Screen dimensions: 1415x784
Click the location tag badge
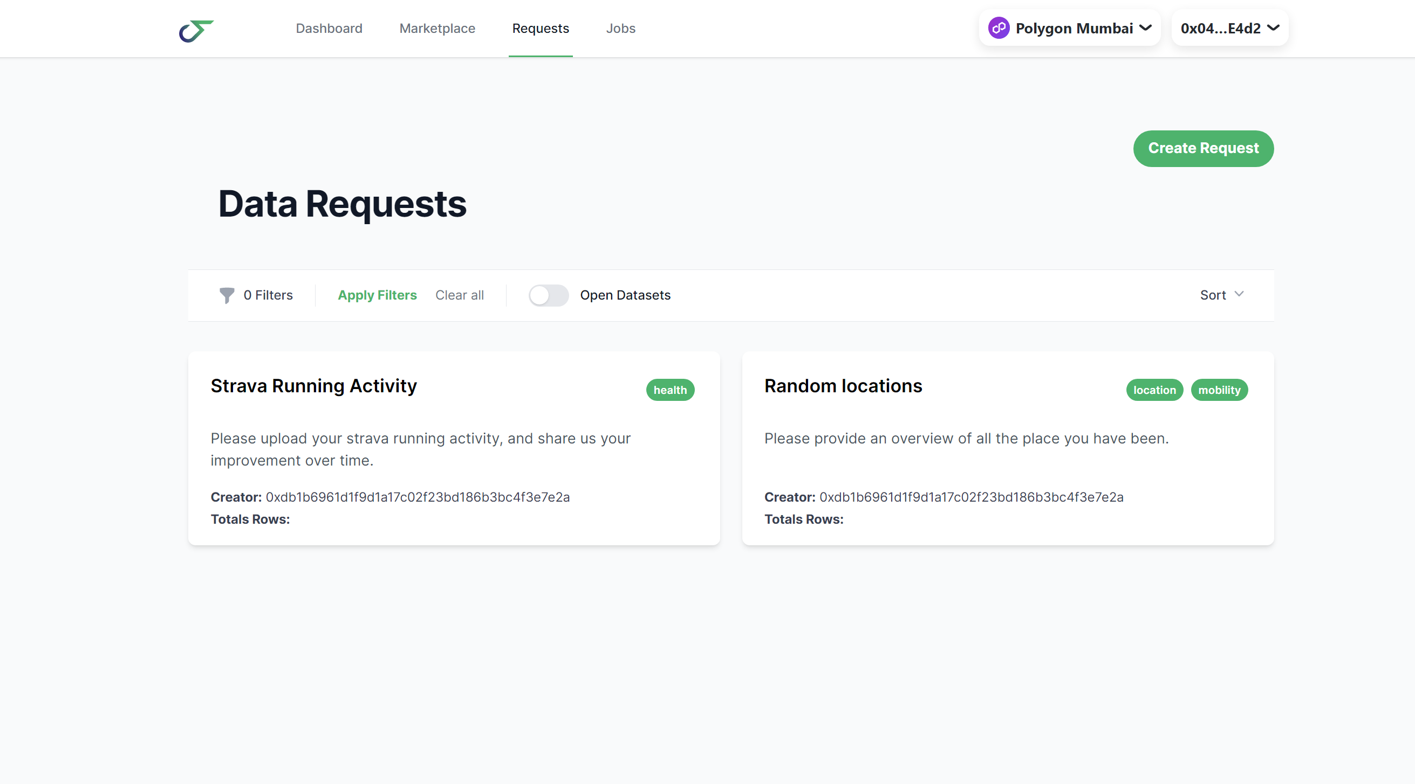coord(1154,390)
